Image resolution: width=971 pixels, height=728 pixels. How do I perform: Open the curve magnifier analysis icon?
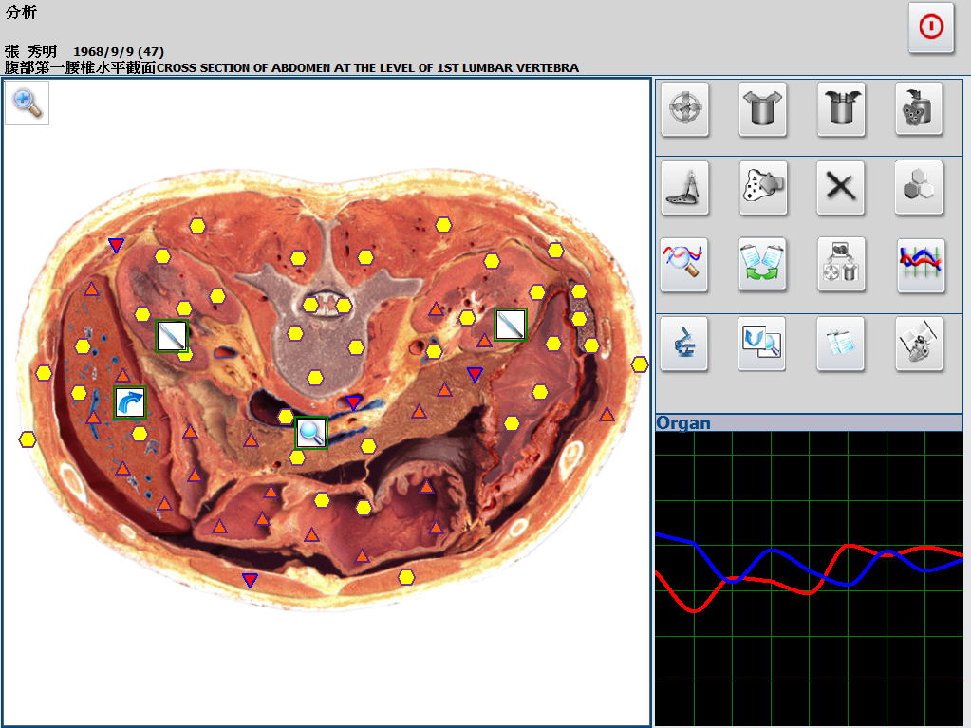(x=684, y=265)
